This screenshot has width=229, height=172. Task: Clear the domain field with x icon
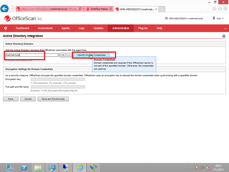[x=58, y=55]
